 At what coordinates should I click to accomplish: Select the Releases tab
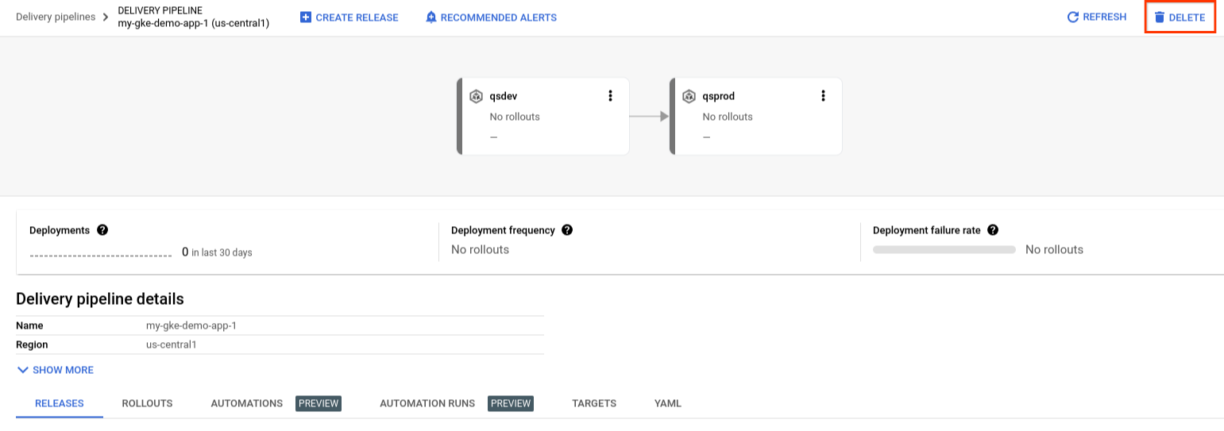click(x=60, y=403)
